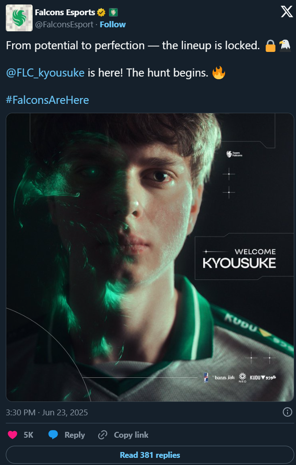Click the X logo icon
Viewport: 296px width, 465px height.
point(287,12)
